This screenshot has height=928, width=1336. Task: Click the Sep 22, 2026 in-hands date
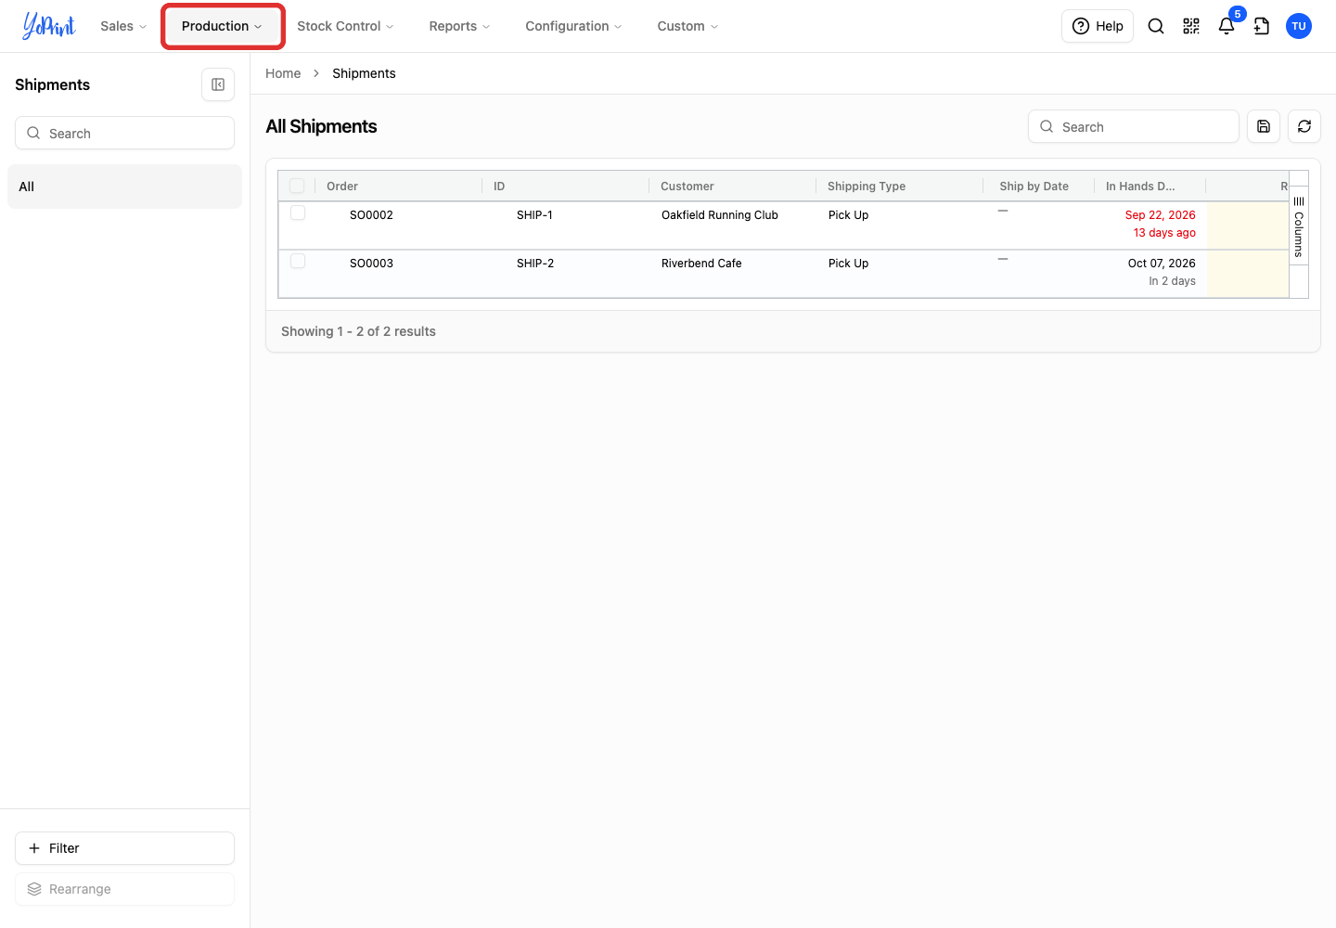pos(1160,214)
